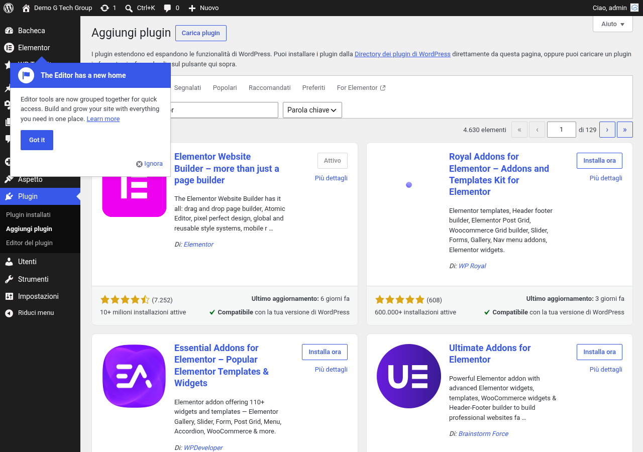This screenshot has height=452, width=643.
Task: Open the WP Royal author link
Action: click(x=472, y=266)
